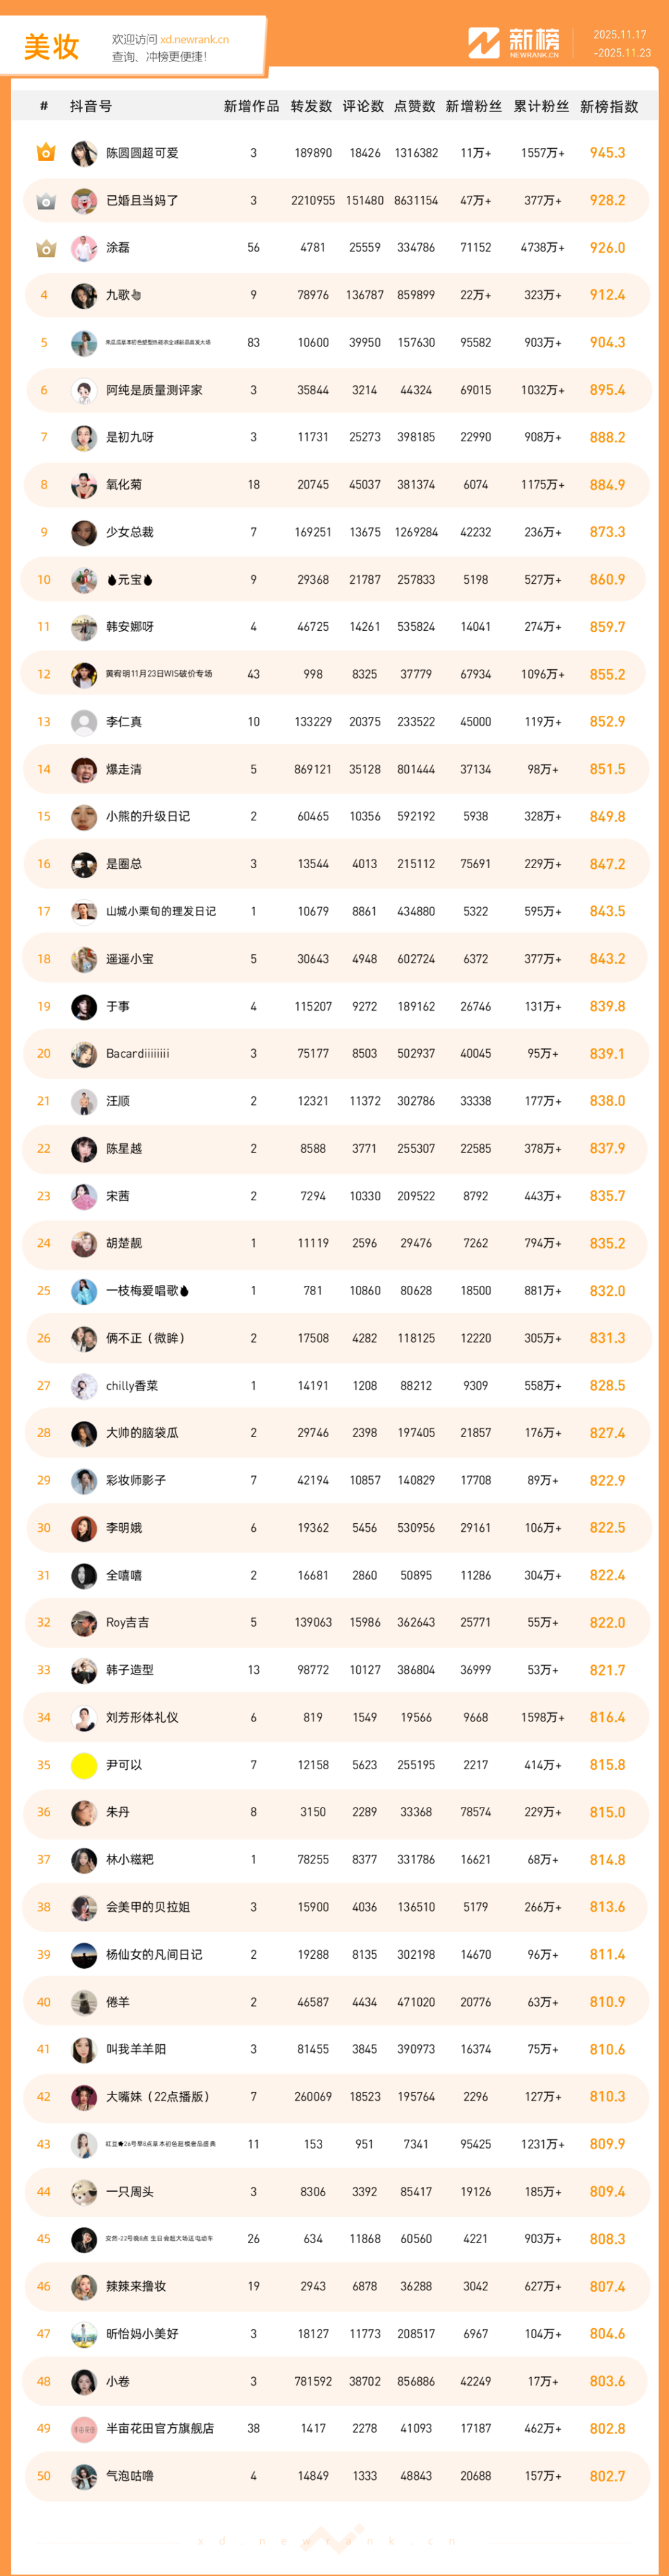Select the avatar beside Bacardiiiiiii

click(x=84, y=1054)
